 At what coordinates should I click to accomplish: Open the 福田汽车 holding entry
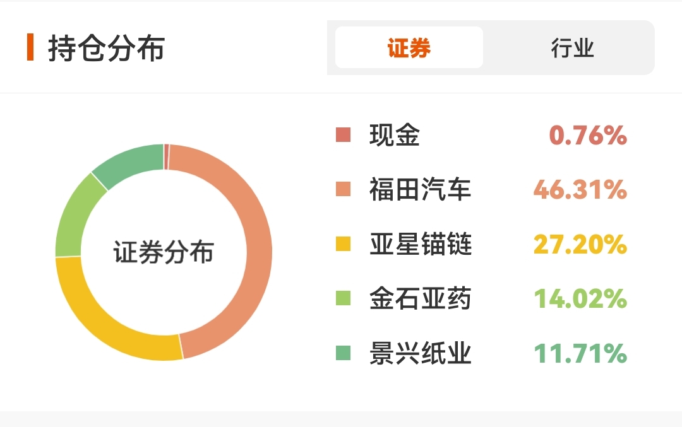pyautogui.click(x=420, y=189)
